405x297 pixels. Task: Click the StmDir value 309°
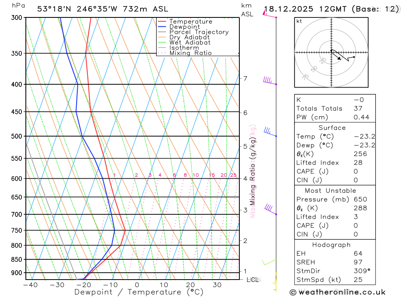(x=362, y=271)
